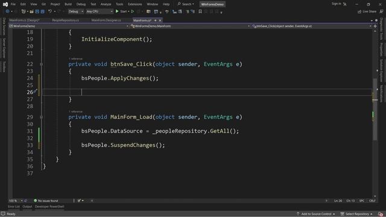The height and width of the screenshot is (217, 386).
Task: Click the folder-browser icon next to Start buttons
Action: point(148,11)
